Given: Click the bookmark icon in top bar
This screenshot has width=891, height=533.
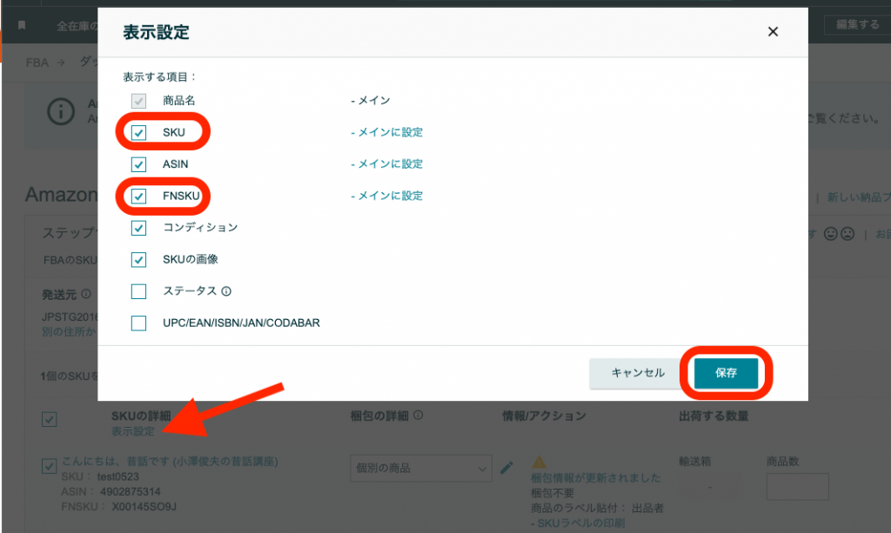Looking at the screenshot, I should point(22,25).
